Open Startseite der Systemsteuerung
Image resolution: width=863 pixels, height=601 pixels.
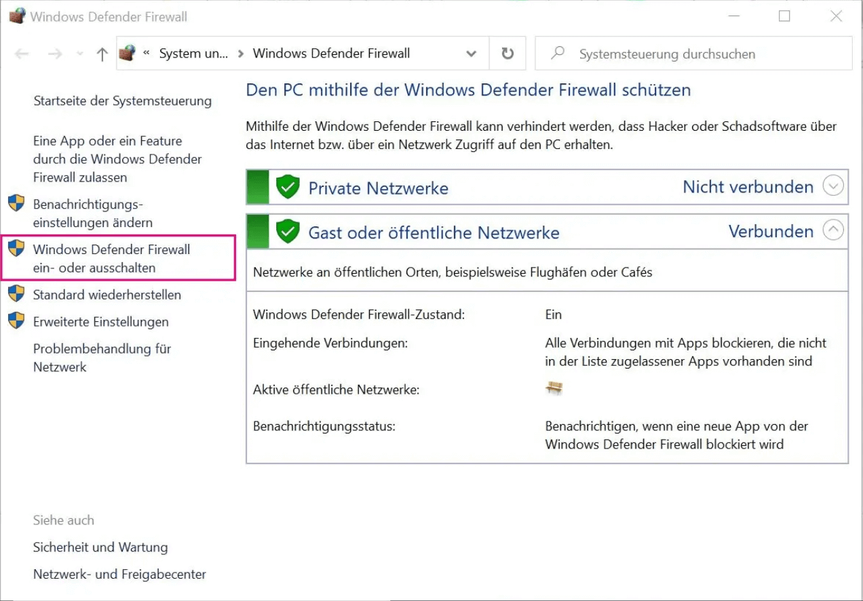tap(122, 100)
